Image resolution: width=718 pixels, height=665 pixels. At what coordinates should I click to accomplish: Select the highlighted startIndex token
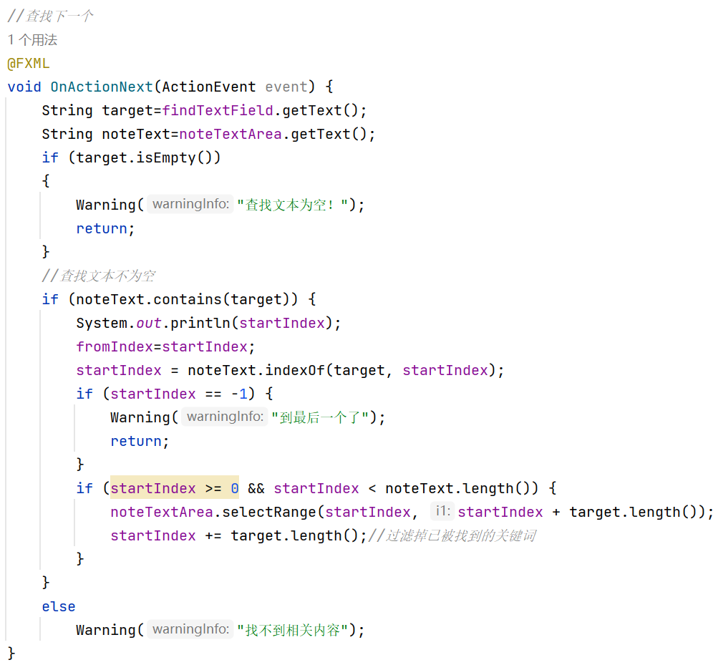click(152, 487)
